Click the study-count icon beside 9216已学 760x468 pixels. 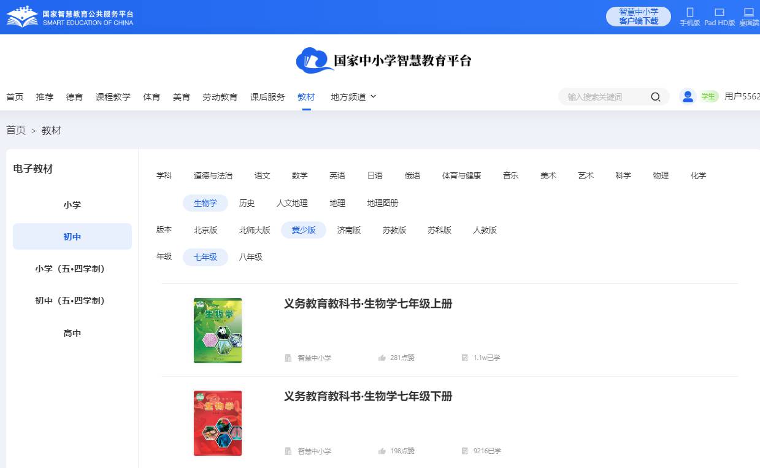[x=465, y=451]
